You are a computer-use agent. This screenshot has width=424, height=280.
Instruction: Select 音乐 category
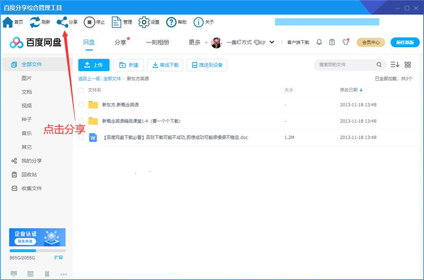point(26,133)
